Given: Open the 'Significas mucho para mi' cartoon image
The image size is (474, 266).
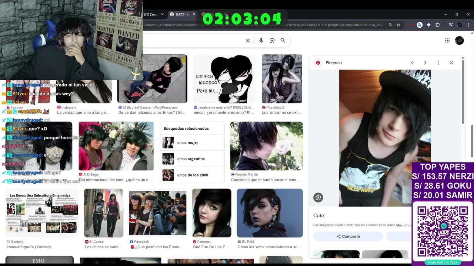Looking at the screenshot, I should tap(224, 79).
